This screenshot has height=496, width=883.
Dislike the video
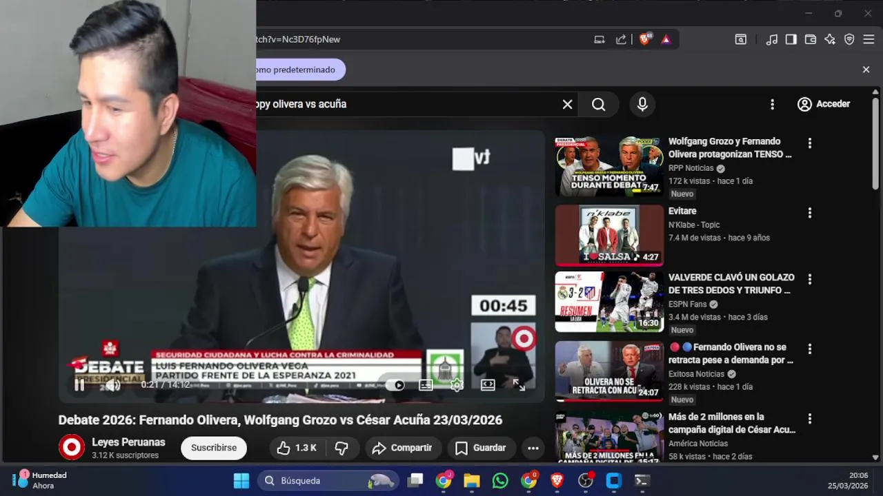tap(341, 448)
